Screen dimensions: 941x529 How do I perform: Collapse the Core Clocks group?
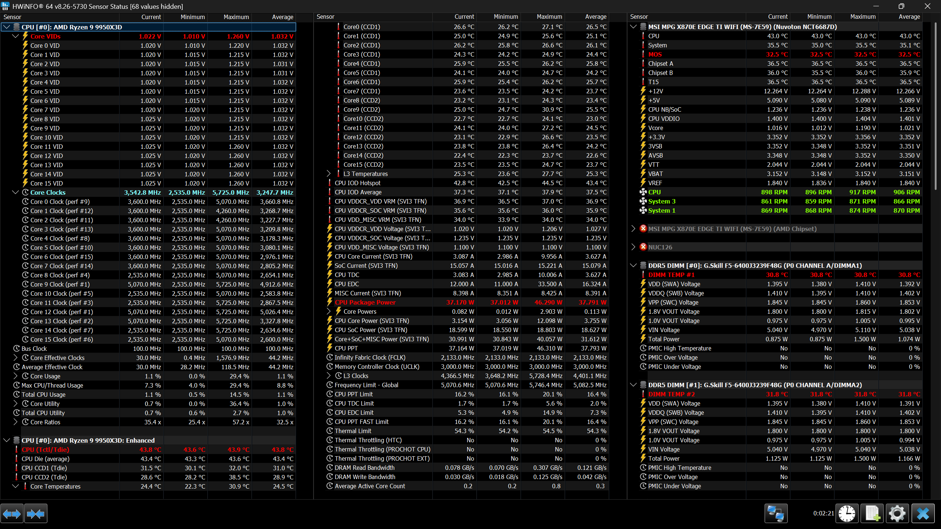pos(15,192)
